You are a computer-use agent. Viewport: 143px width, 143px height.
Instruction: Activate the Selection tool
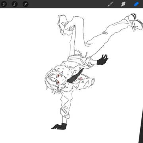pyautogui.click(x=15, y=4)
